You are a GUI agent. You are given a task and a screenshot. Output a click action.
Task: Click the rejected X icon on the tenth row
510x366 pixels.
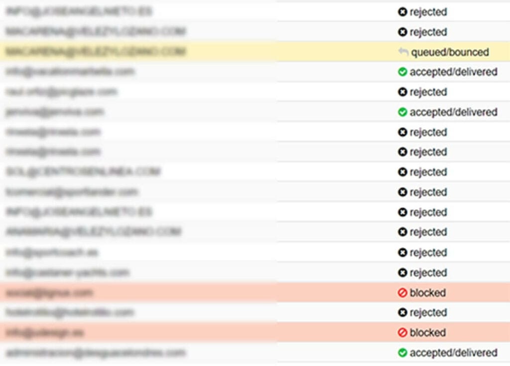[403, 191]
